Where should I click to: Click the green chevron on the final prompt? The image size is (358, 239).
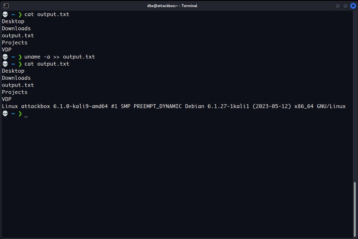point(20,113)
